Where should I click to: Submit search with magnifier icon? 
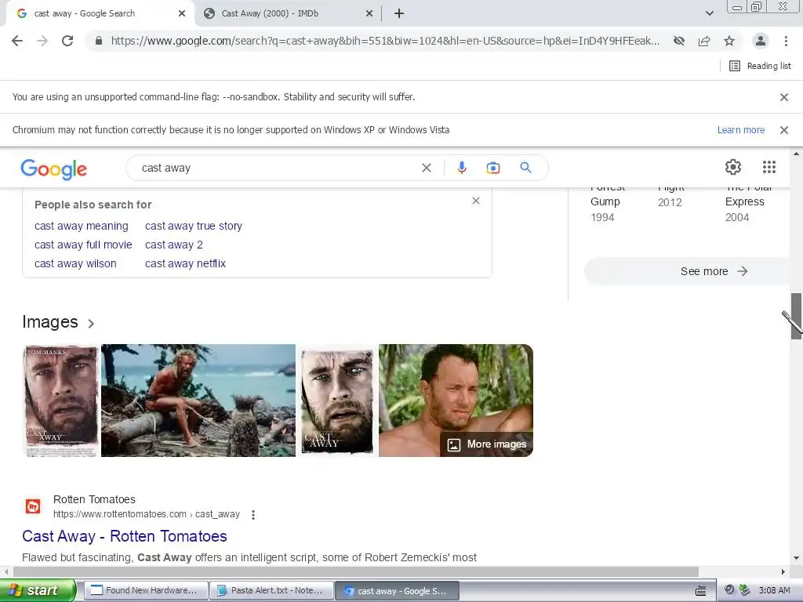tap(525, 168)
